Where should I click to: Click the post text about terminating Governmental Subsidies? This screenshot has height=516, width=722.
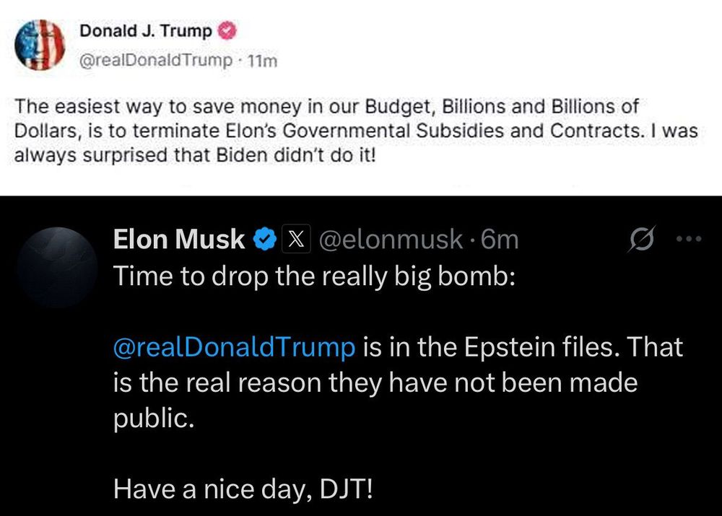coord(325,131)
